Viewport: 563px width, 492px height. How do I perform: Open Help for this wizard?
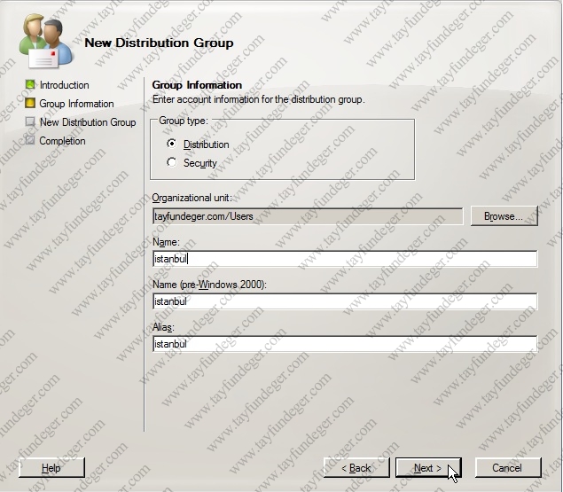51,467
